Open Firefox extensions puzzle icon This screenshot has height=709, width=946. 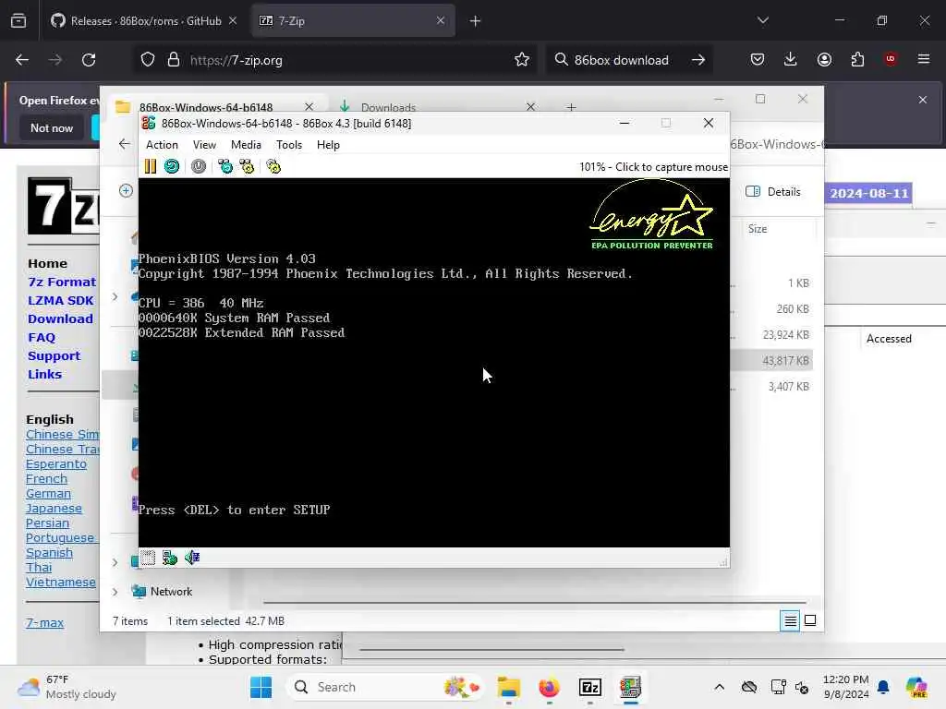coord(857,59)
